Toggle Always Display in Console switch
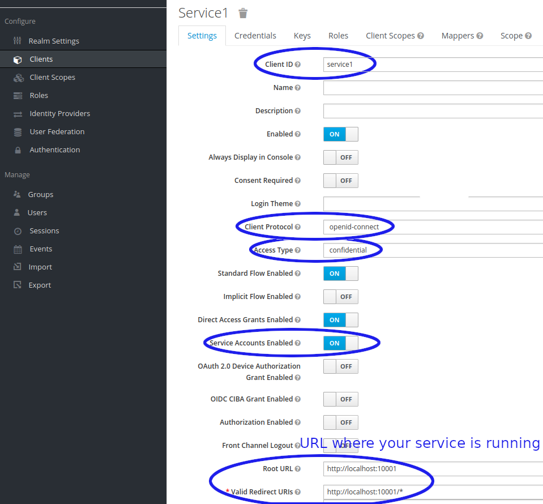 [341, 157]
